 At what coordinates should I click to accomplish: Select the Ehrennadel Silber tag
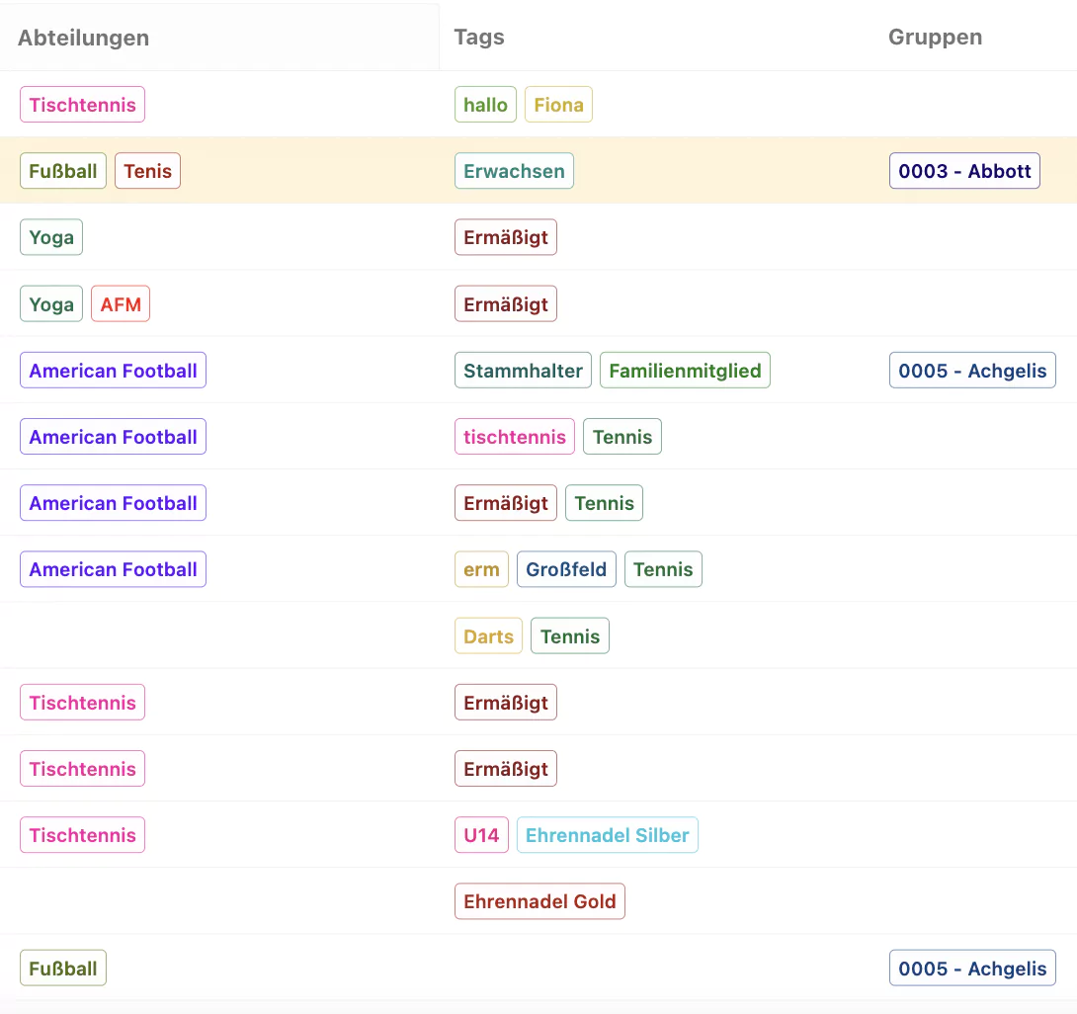608,835
